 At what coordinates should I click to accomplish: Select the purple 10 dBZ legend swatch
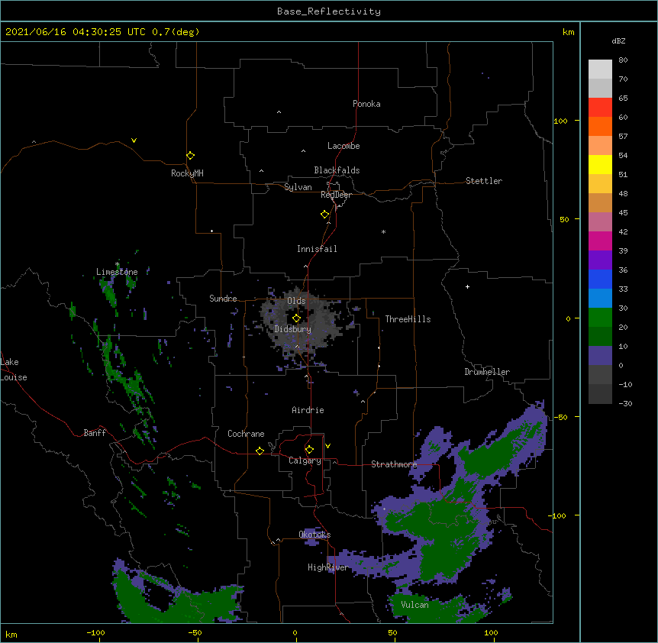tap(600, 356)
